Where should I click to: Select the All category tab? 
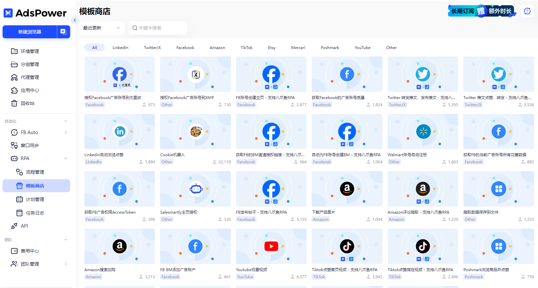(94, 47)
